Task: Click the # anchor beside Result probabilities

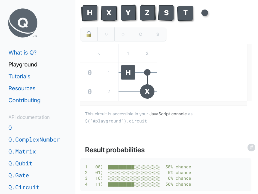Action: pos(251,148)
